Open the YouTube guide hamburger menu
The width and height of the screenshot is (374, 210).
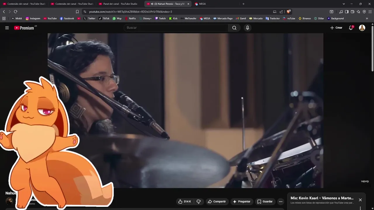(x=7, y=28)
